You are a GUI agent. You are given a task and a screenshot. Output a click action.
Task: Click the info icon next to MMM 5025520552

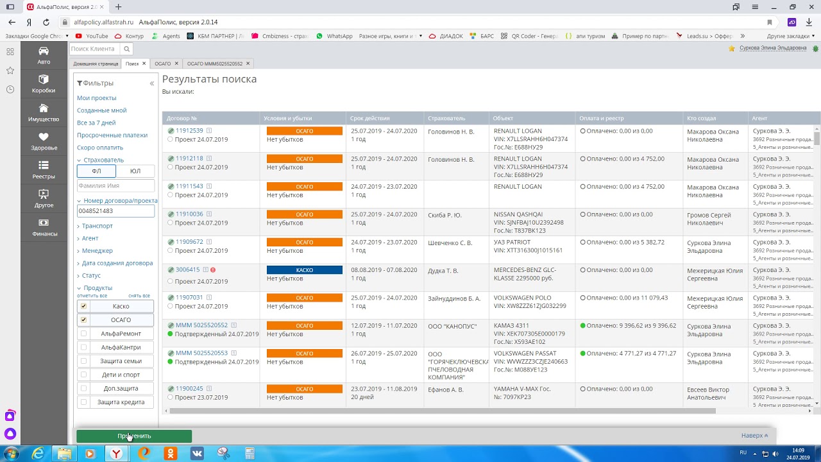click(x=233, y=325)
